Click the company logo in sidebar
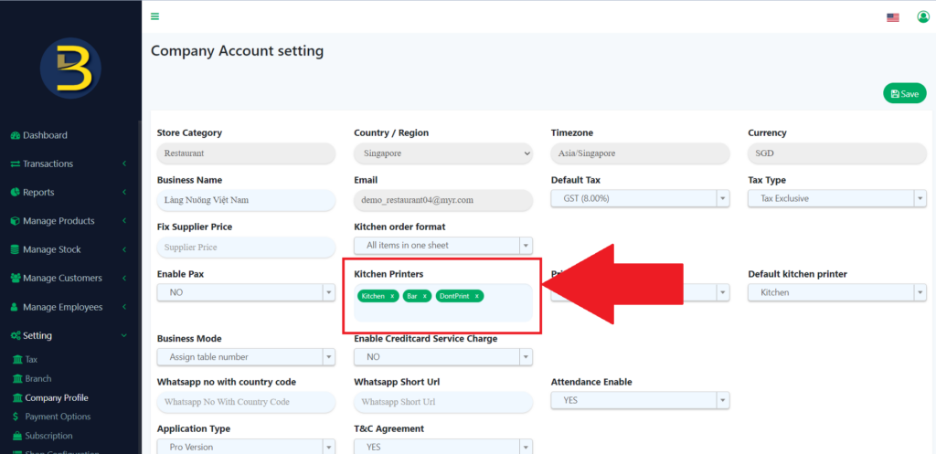936x454 pixels. coord(70,69)
